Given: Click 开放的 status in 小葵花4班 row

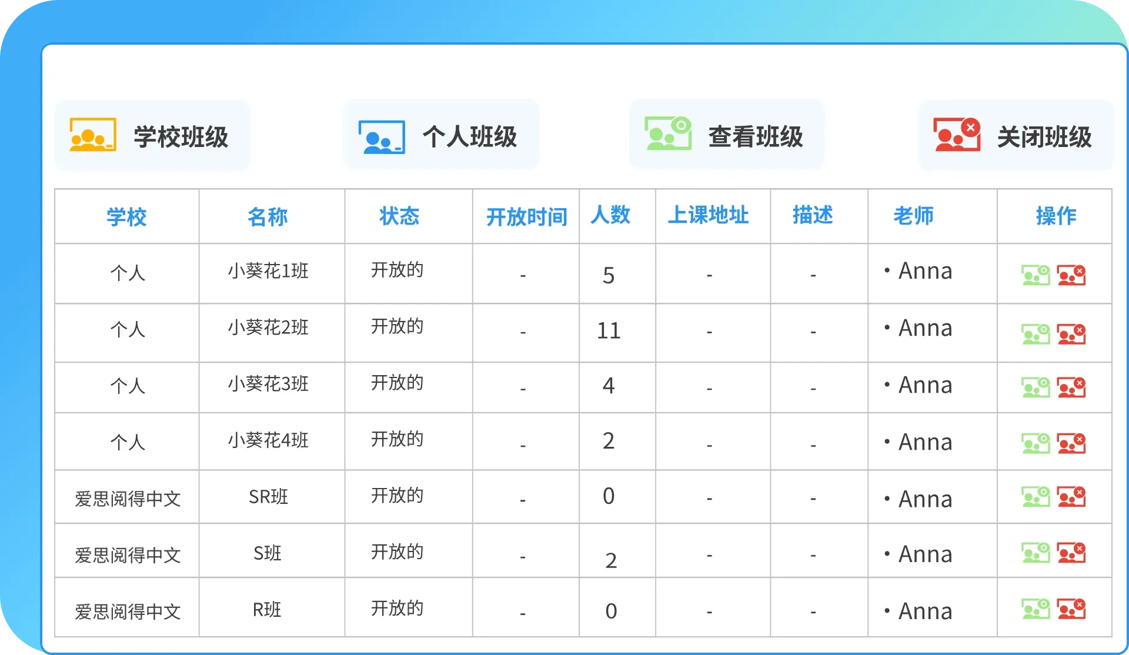Looking at the screenshot, I should [398, 439].
